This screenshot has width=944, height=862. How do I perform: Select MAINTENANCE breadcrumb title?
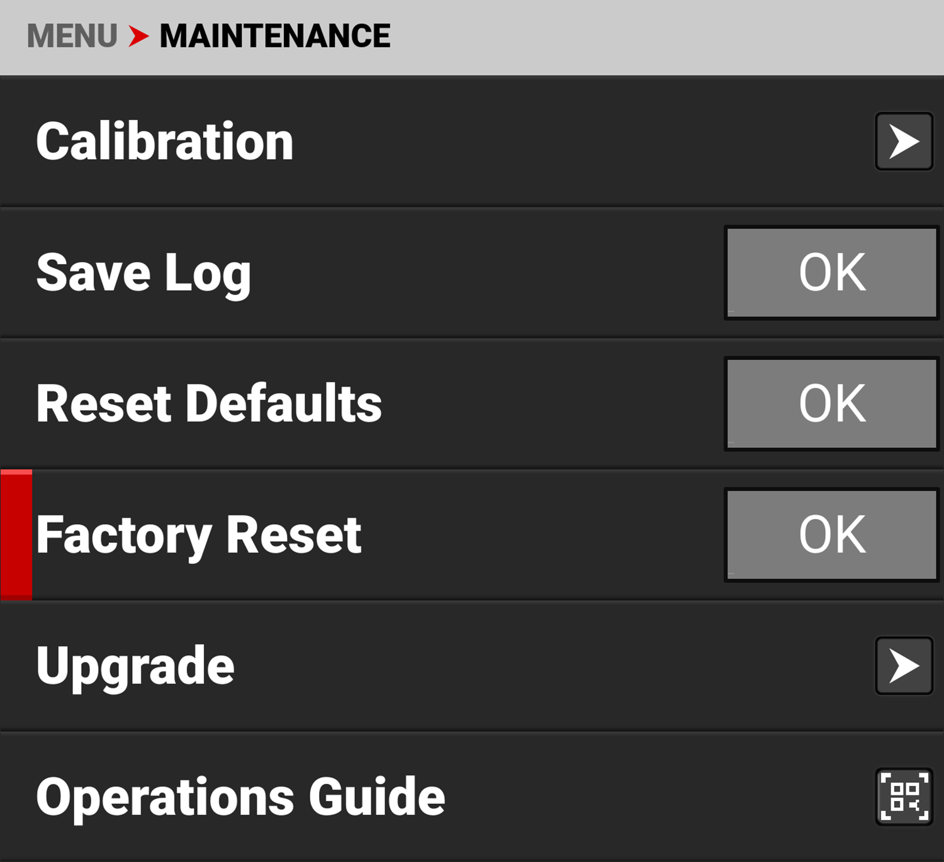(x=275, y=36)
